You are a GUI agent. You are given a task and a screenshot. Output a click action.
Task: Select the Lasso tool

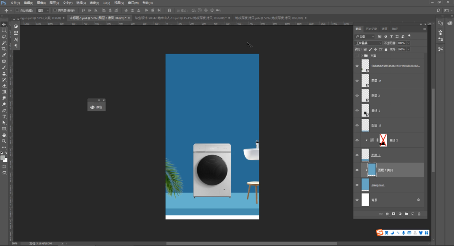4,37
